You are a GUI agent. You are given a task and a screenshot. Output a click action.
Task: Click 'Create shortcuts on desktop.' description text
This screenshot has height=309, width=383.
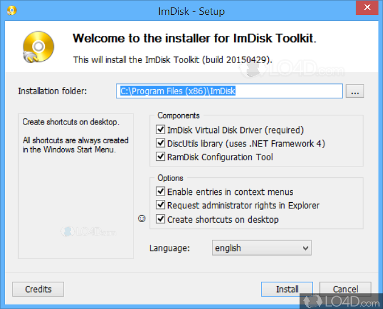coord(71,122)
